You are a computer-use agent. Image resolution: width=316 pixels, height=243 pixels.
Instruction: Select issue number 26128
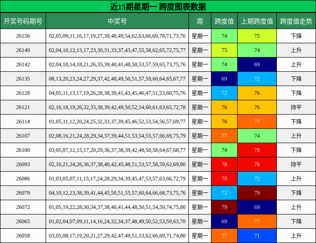[x=23, y=93]
